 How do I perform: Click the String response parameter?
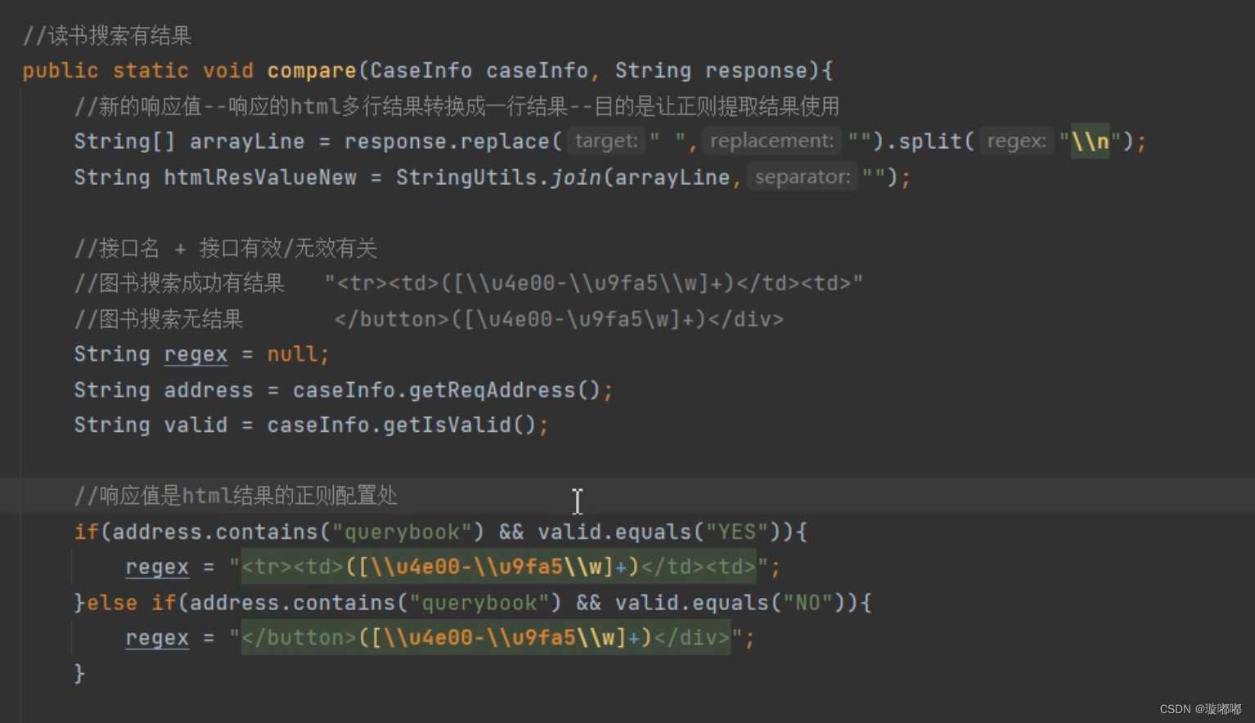711,70
